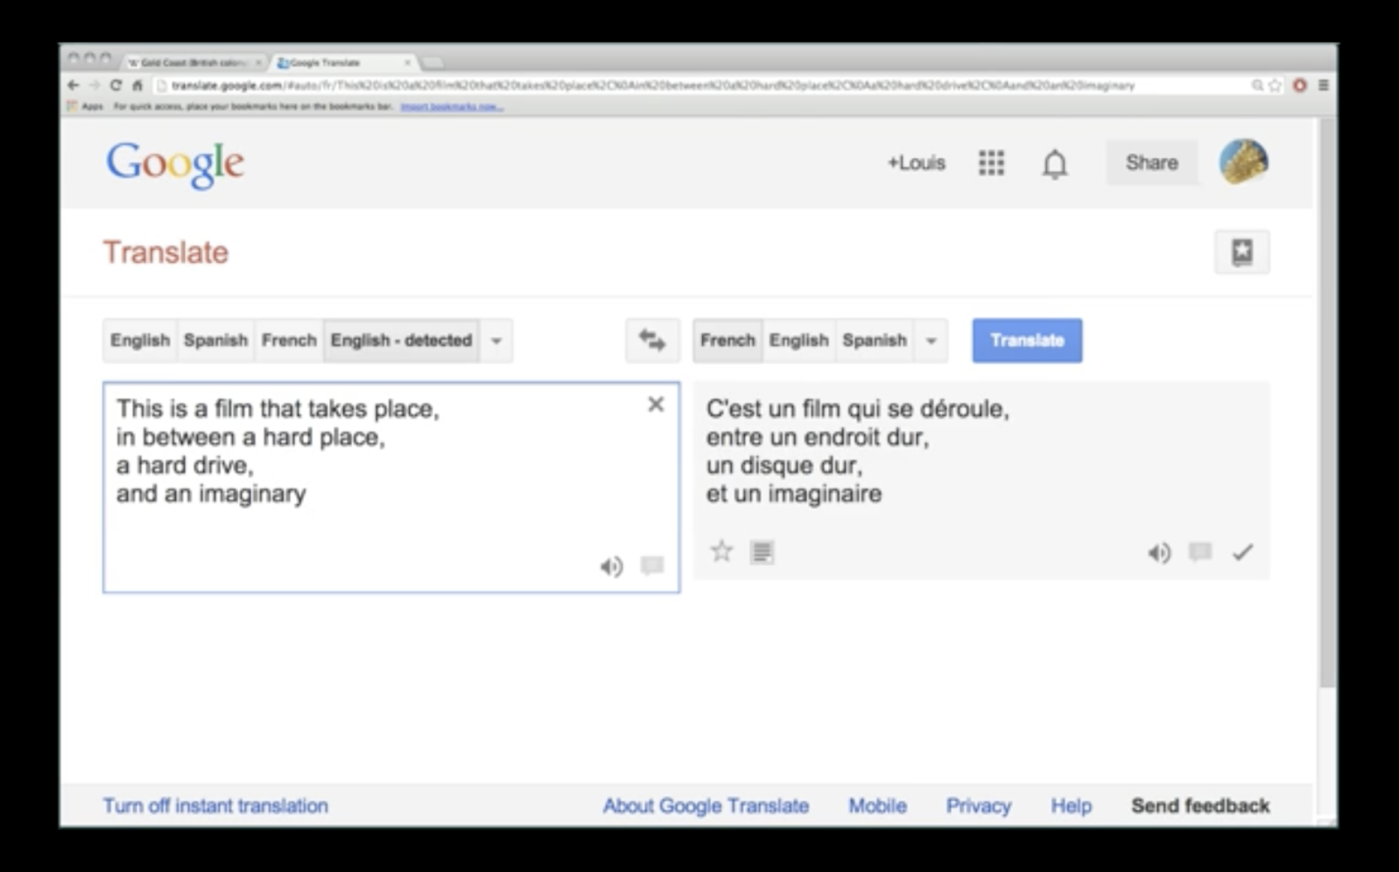Rate translation using the checkmark icon
Viewport: 1399px width, 872px height.
[x=1243, y=553]
